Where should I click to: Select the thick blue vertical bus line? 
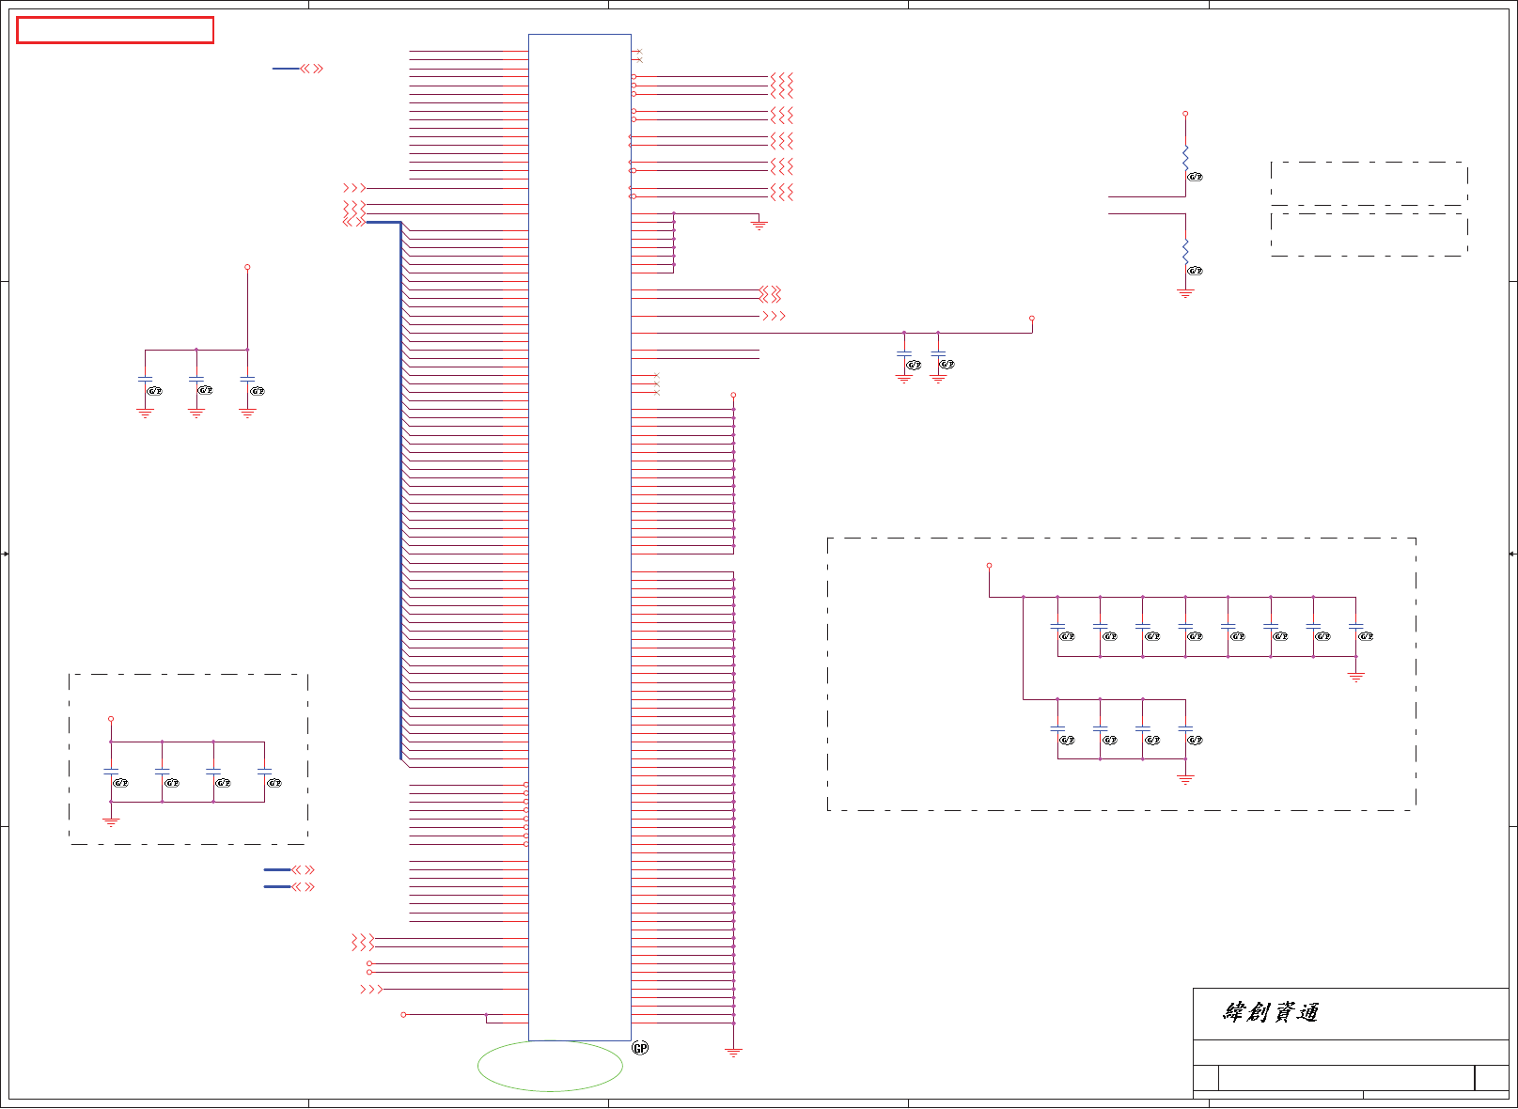400,491
